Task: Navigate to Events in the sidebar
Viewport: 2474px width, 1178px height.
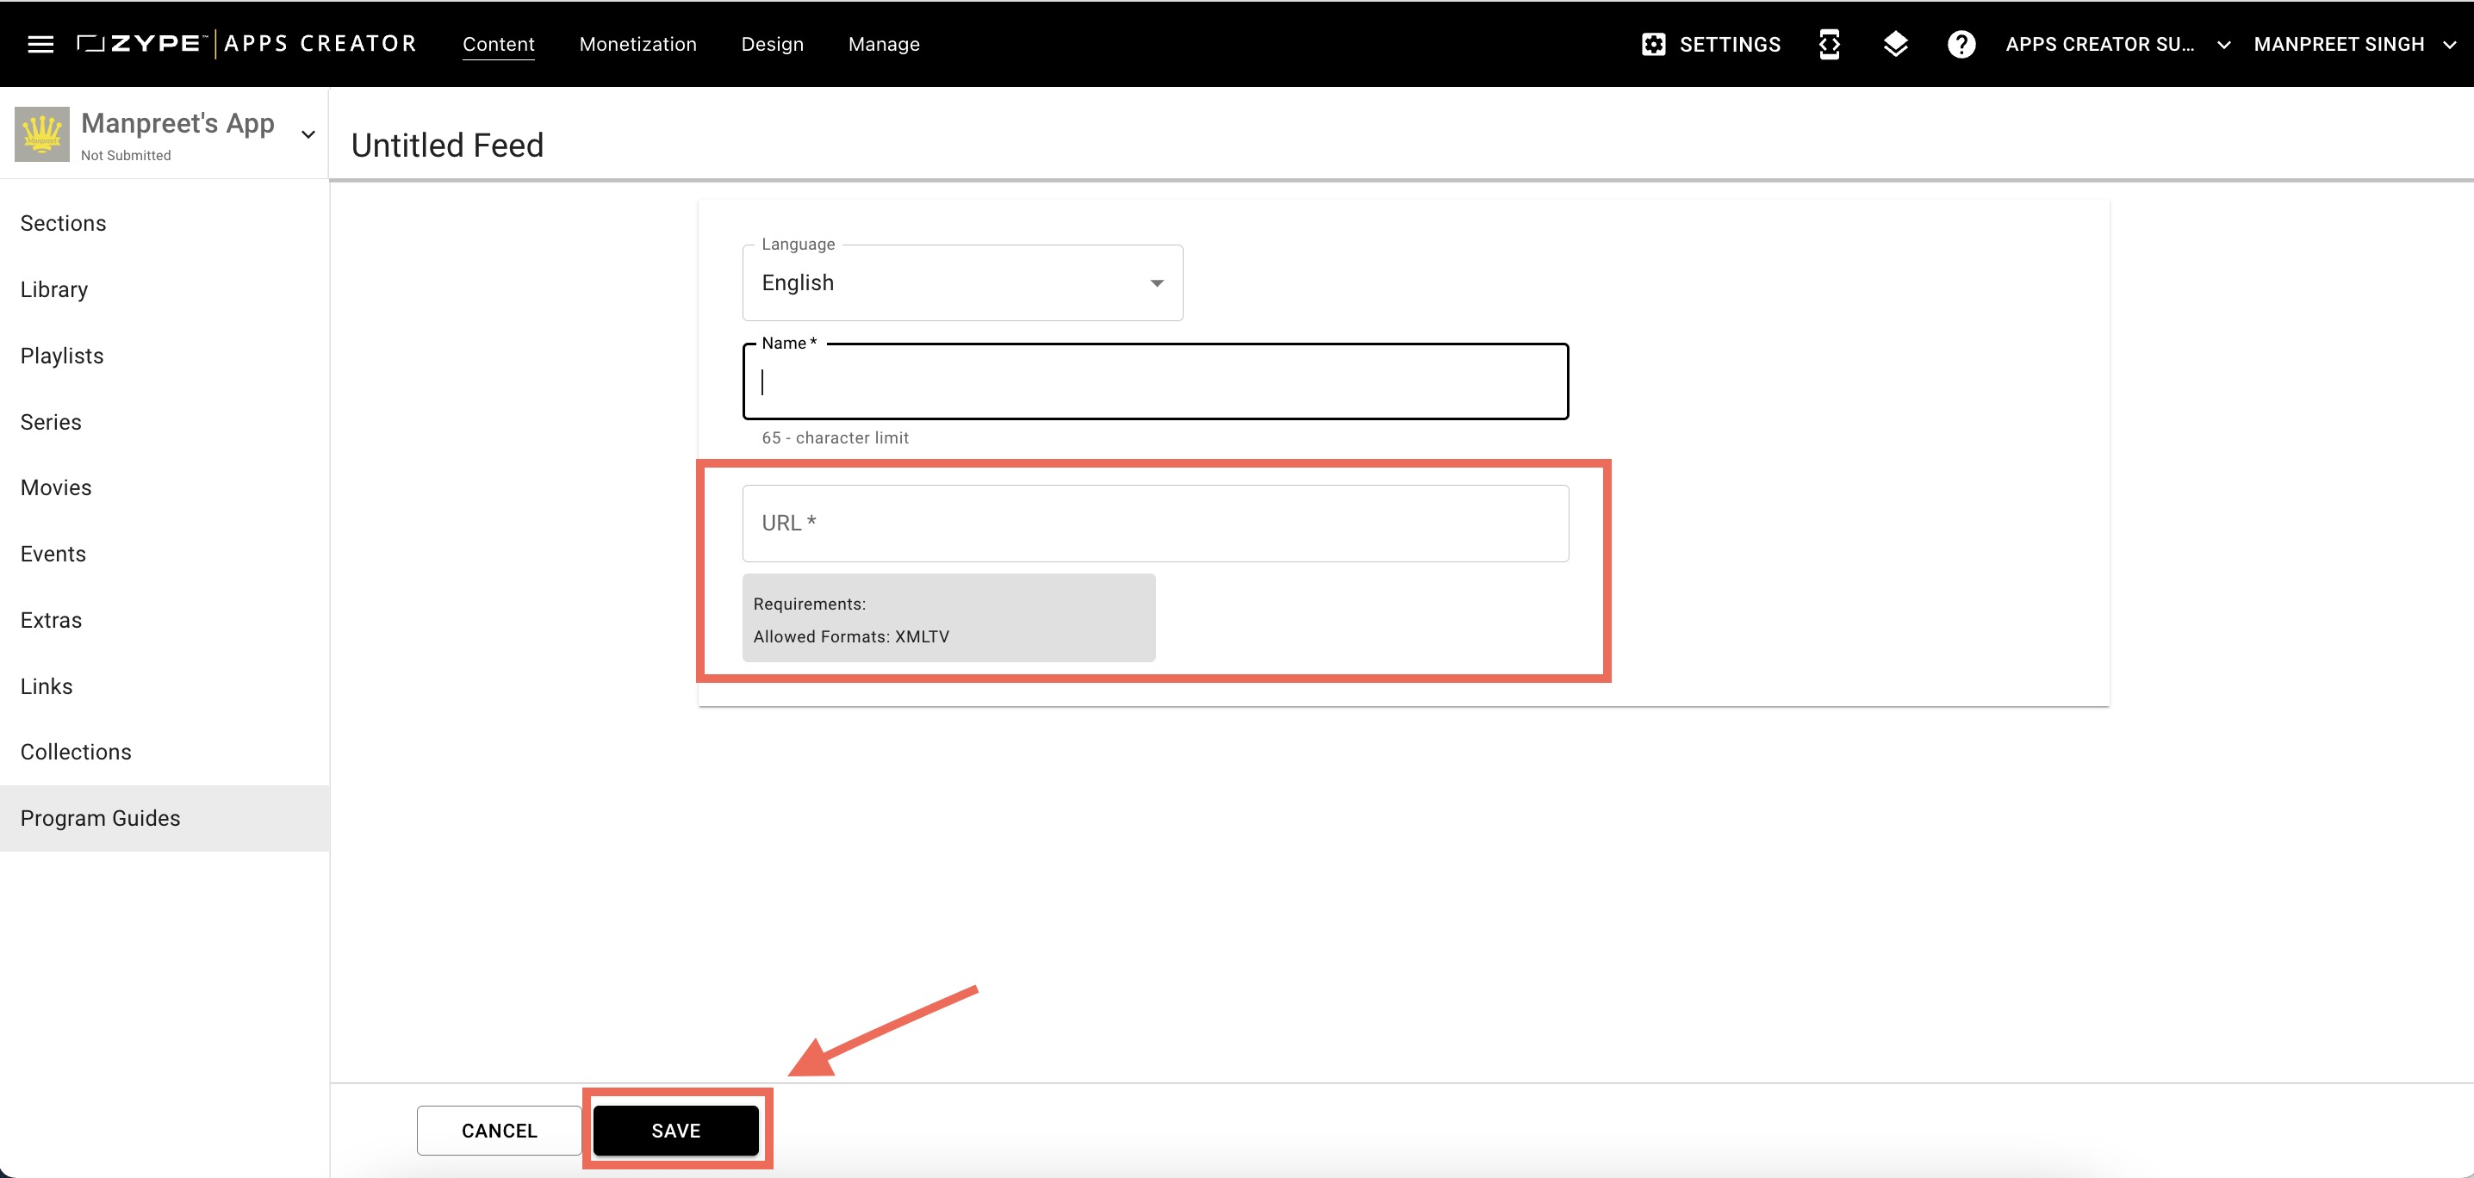Action: click(x=165, y=554)
